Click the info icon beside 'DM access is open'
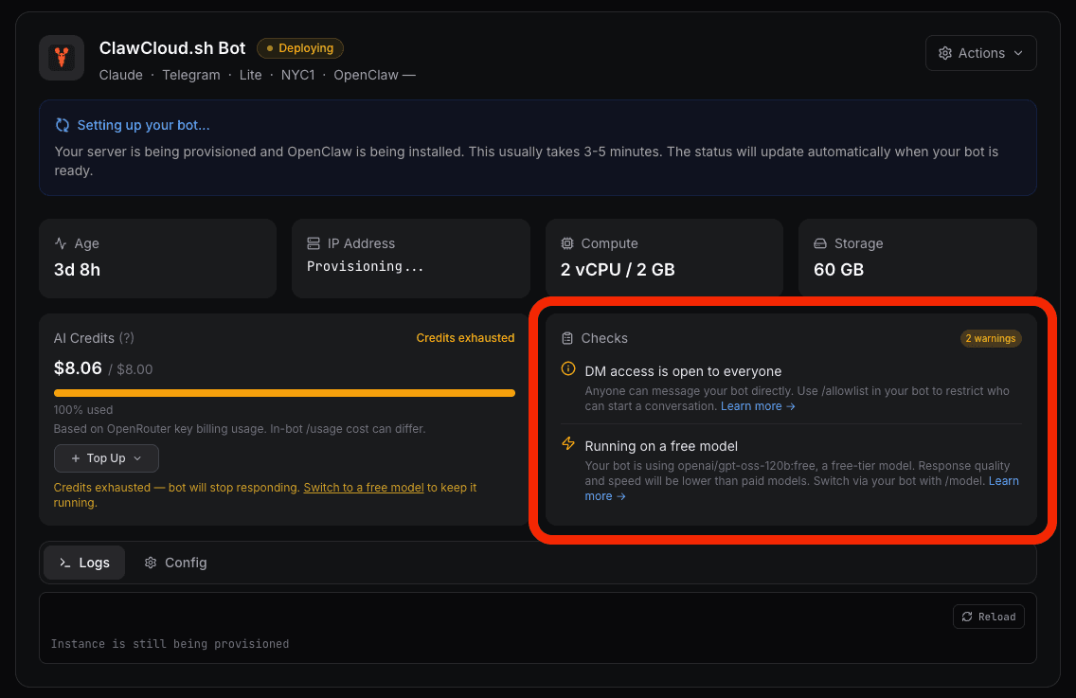The image size is (1076, 698). point(567,368)
